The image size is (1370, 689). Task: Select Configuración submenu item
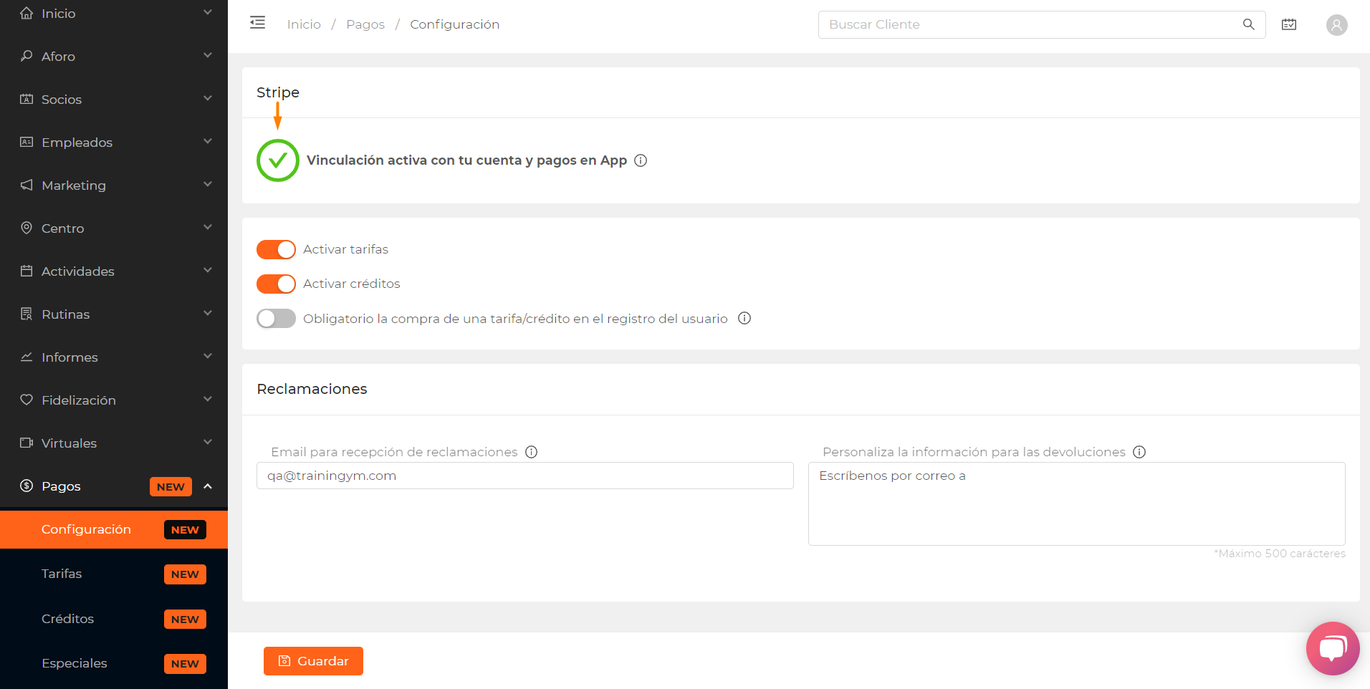click(114, 529)
